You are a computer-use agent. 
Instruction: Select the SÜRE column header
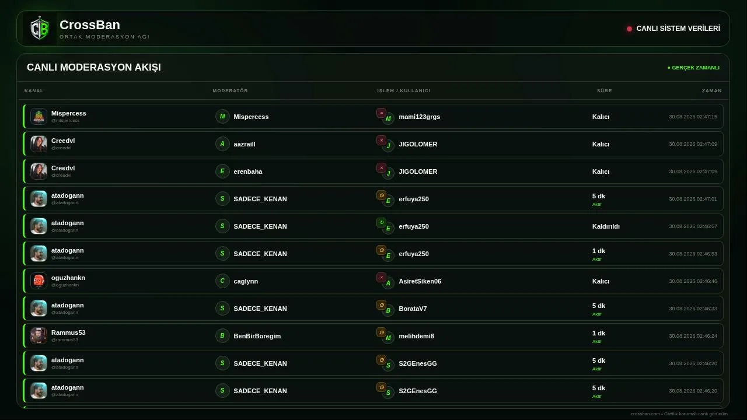tap(605, 90)
